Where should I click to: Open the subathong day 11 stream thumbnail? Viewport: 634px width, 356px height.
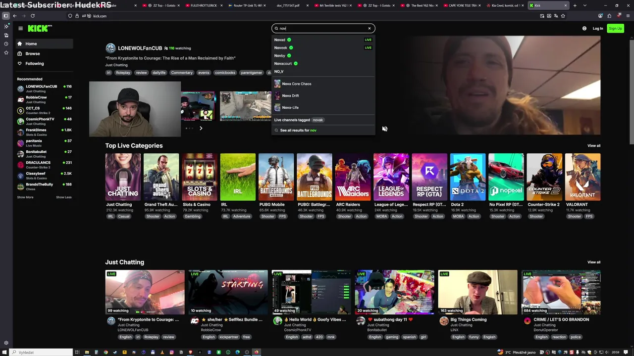click(394, 292)
